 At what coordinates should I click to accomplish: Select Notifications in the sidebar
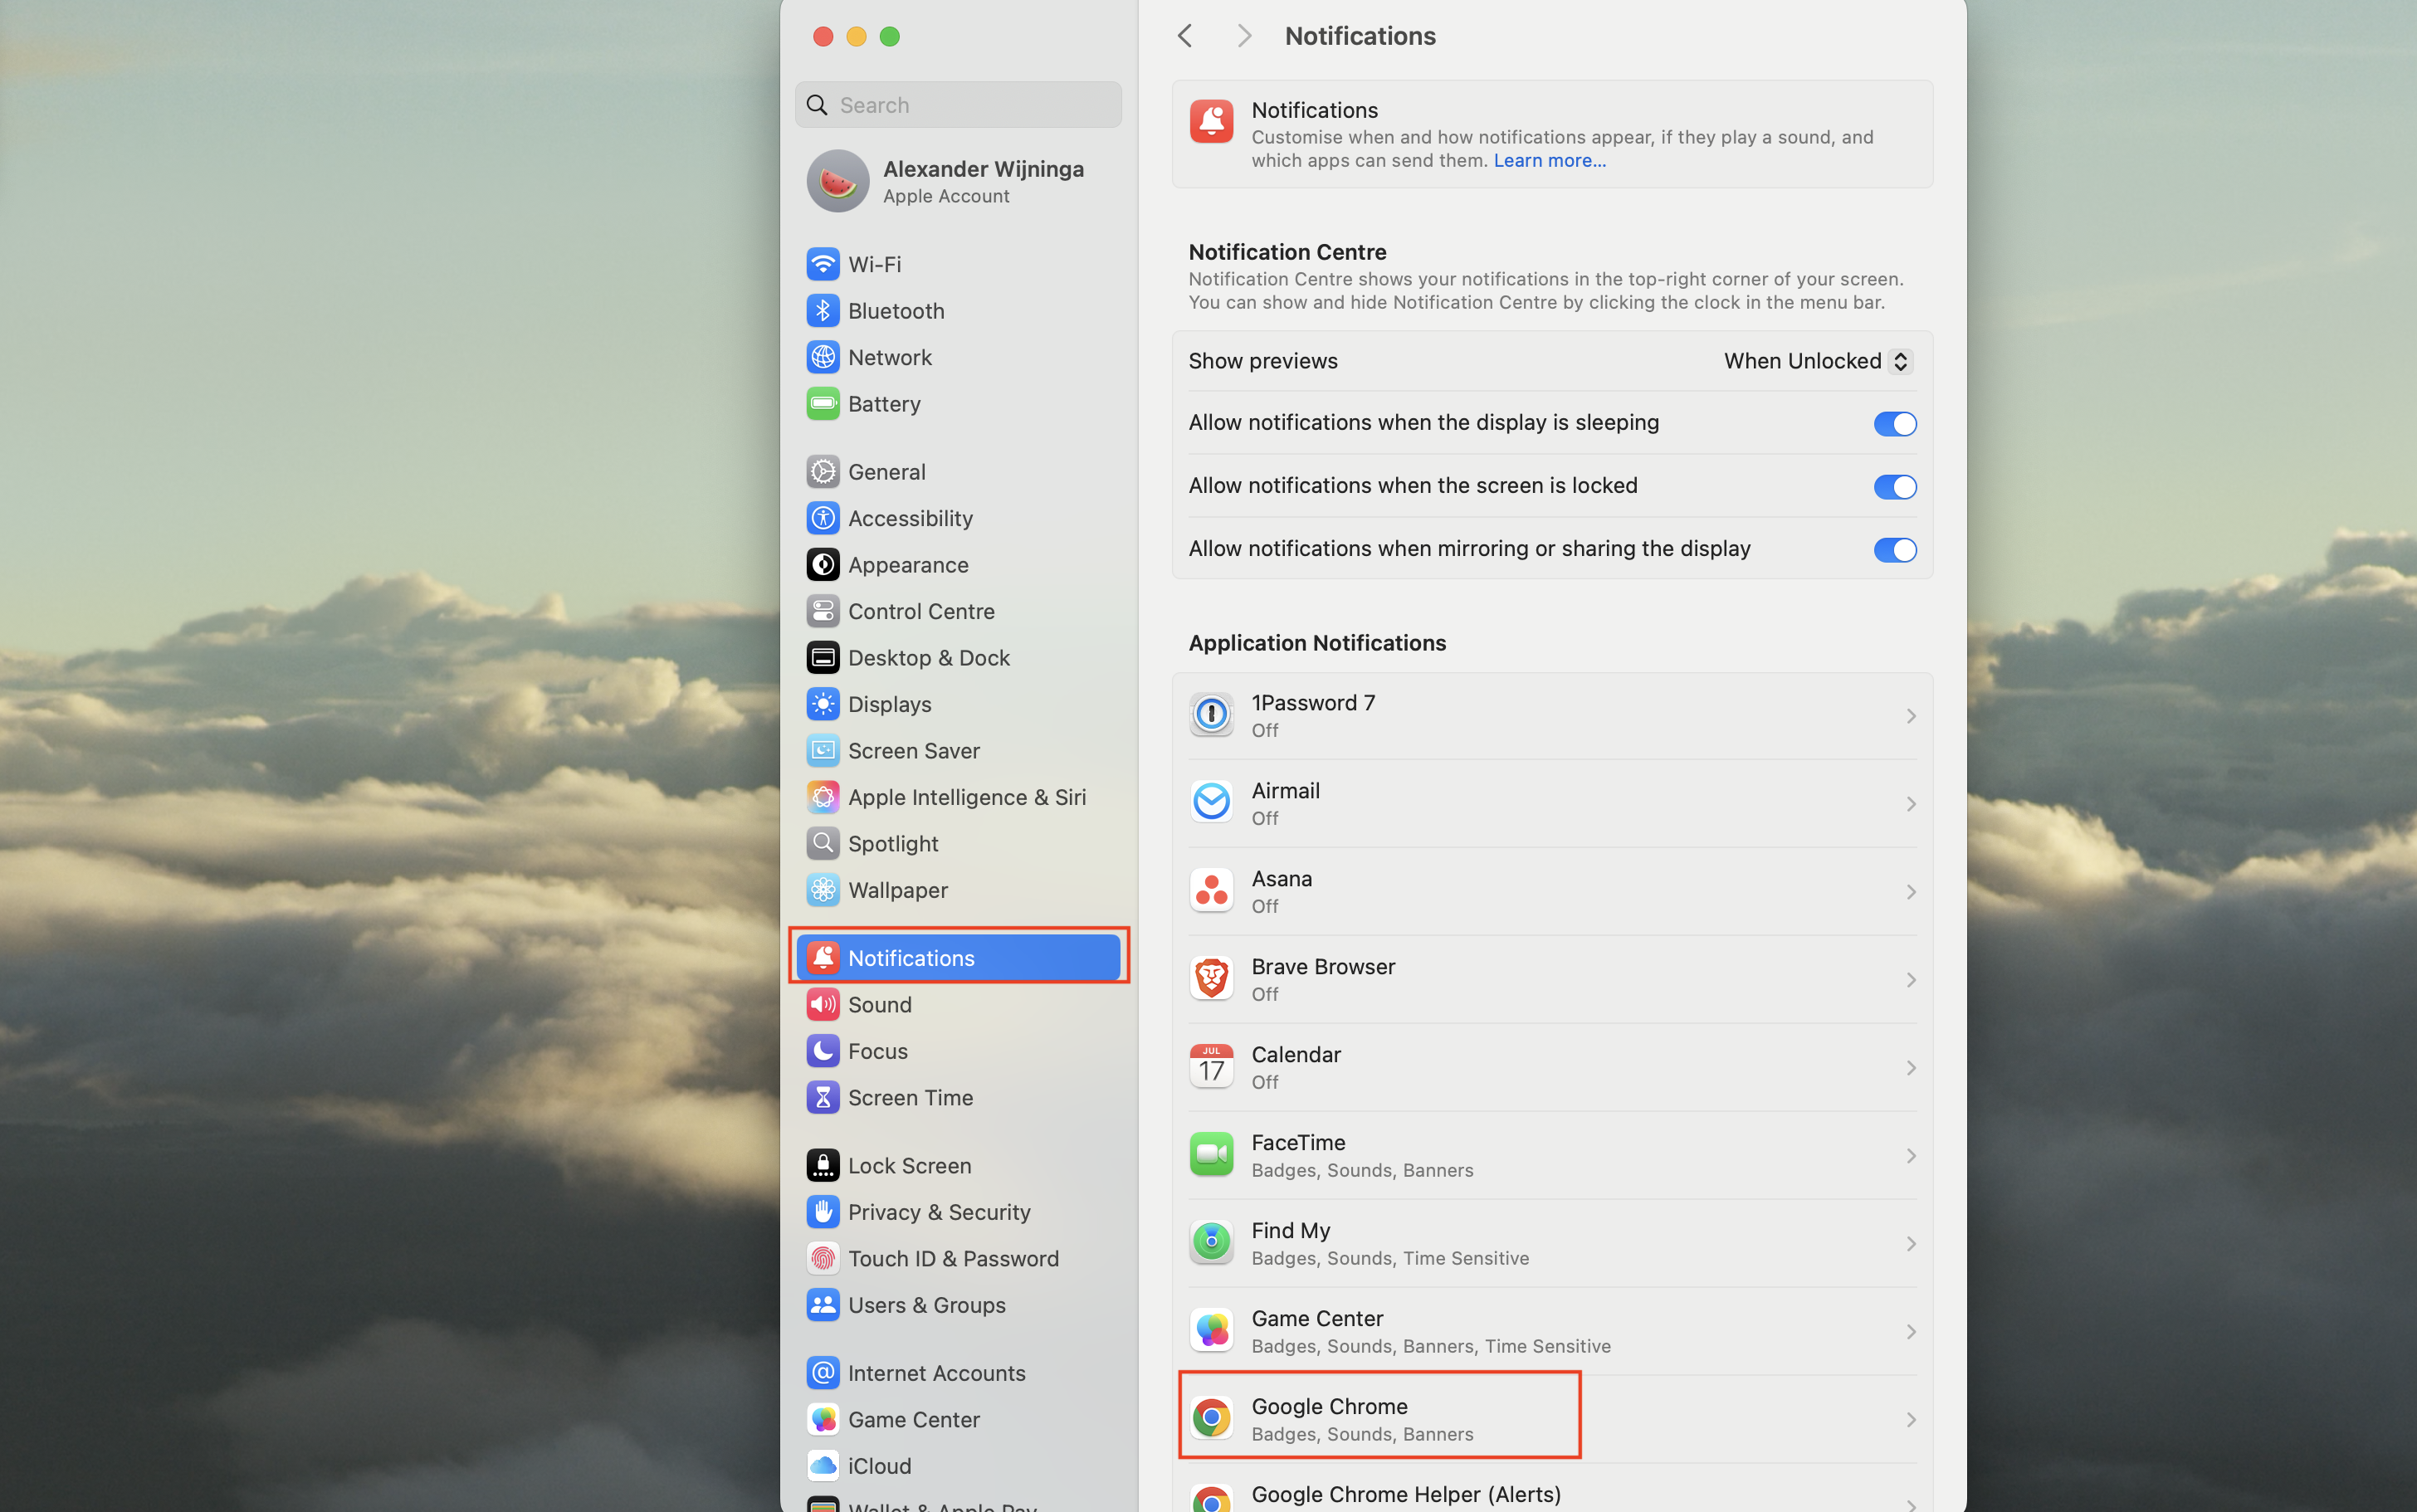[x=908, y=957]
